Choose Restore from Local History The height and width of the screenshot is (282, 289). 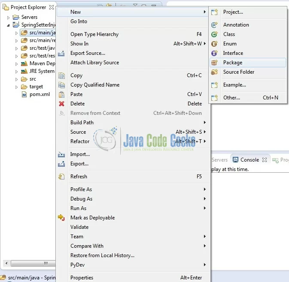tap(133, 255)
